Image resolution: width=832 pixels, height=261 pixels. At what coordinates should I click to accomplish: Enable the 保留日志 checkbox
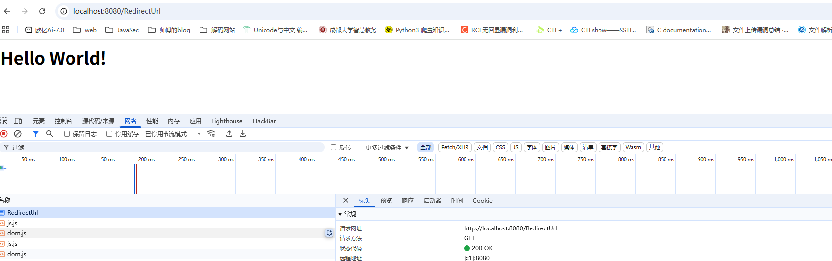(67, 134)
